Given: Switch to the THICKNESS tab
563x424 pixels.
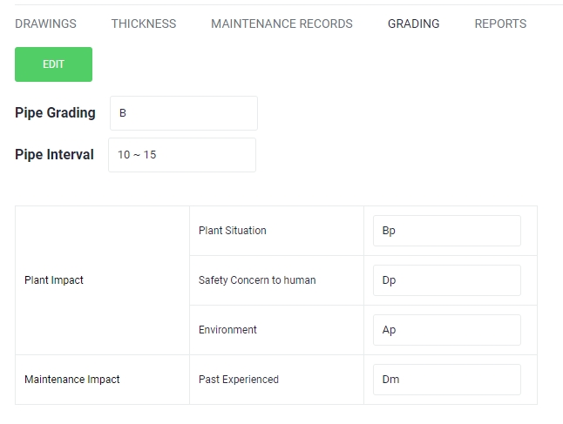Looking at the screenshot, I should click(143, 24).
